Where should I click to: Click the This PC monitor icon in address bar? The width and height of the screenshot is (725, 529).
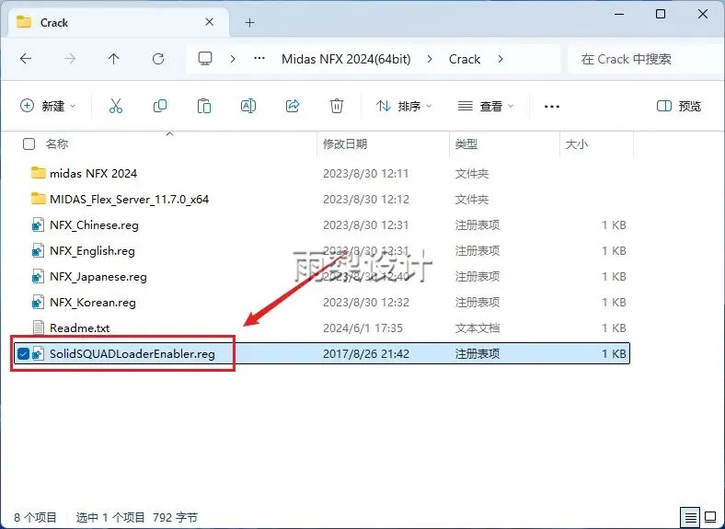click(205, 59)
